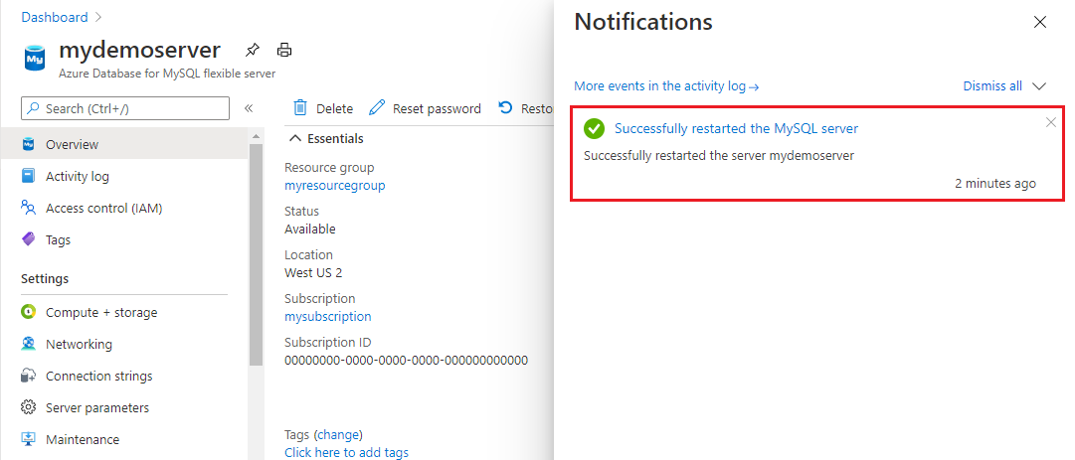Dismiss the restart success notification
This screenshot has width=1075, height=460.
1051,122
